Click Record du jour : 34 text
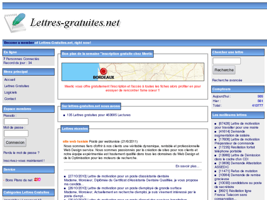The width and height of the screenshot is (267, 200). (18, 63)
